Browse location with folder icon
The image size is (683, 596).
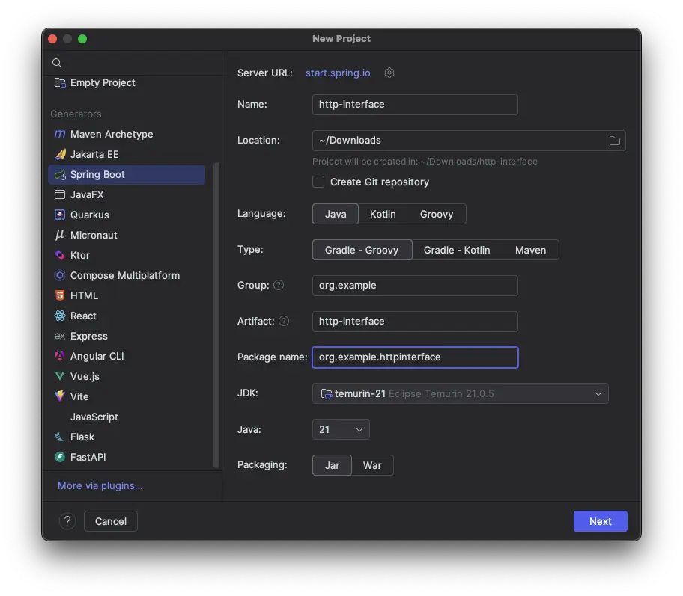click(x=615, y=141)
